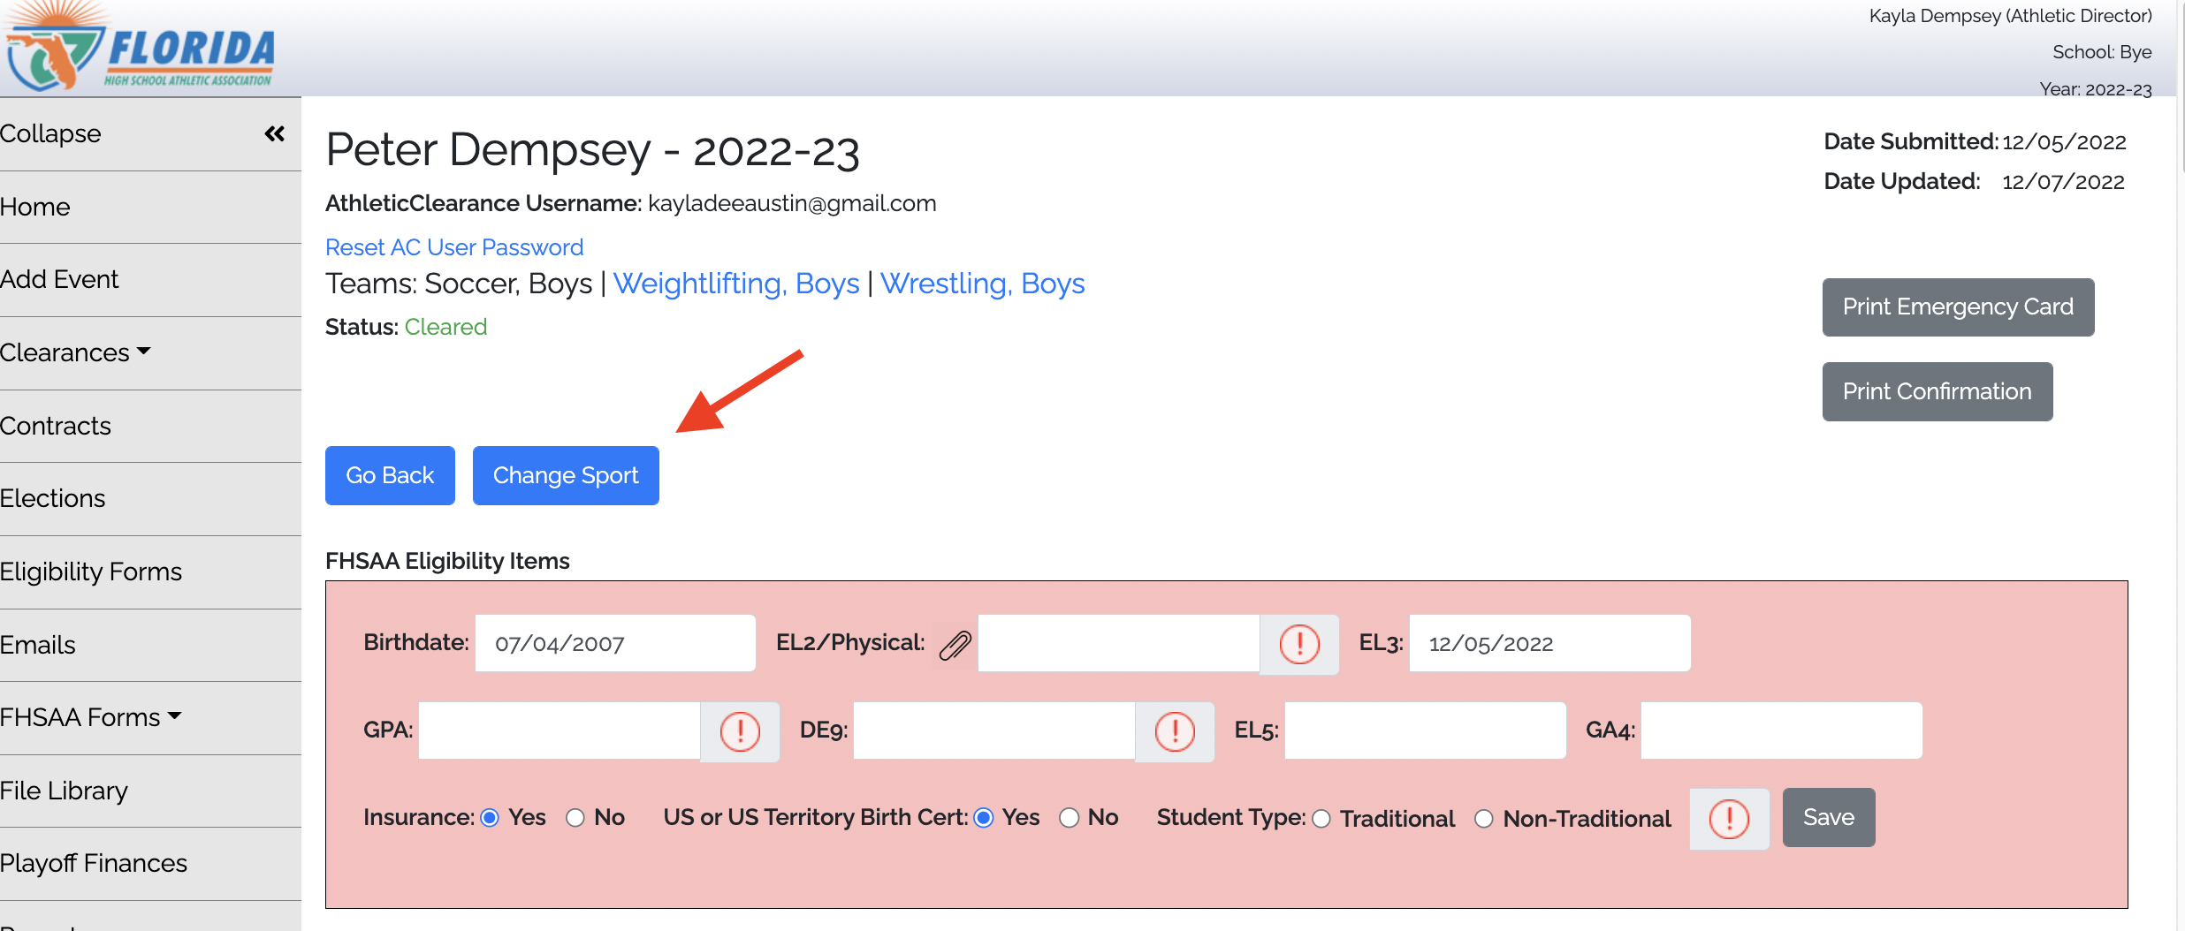Expand the FHSAA Forms dropdown menu
This screenshot has width=2185, height=931.
point(91,717)
